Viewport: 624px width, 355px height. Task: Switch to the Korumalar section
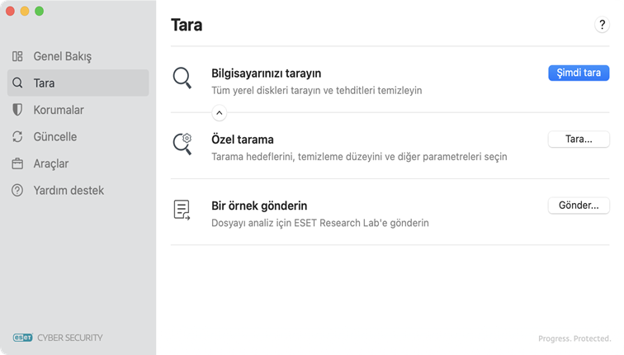tap(58, 110)
